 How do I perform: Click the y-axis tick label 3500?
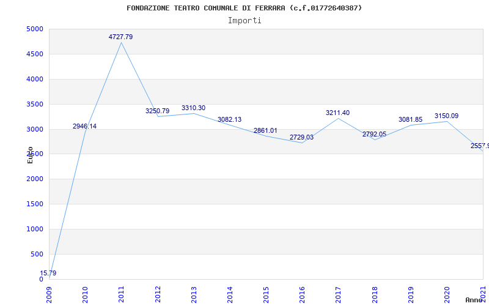click(35, 104)
